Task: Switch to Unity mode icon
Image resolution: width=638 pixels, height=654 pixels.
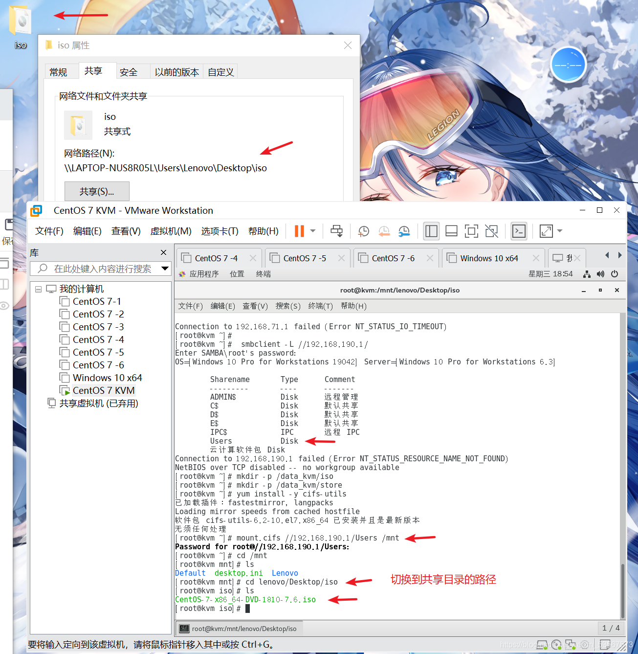Action: click(491, 231)
